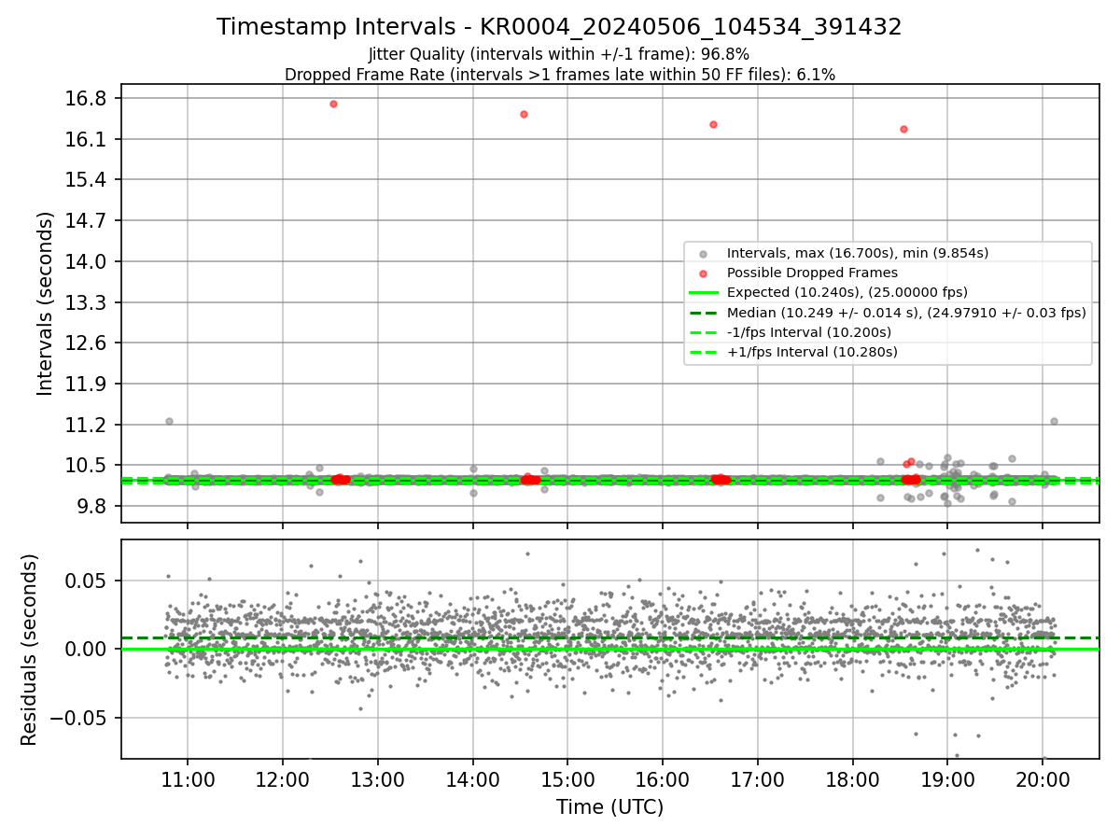Click the 20:00 time tick label
The image size is (1120, 840).
(1043, 779)
